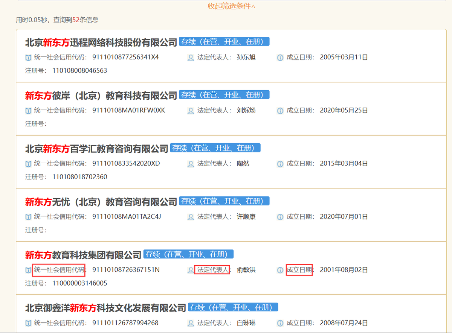Click the 存续 status badge of 新东方教育科技集团有限公司
The image size is (452, 333).
coord(189,254)
